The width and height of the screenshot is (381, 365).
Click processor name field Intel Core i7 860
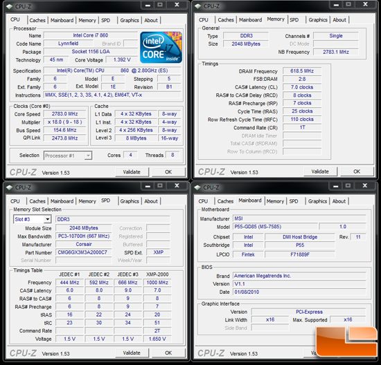[x=91, y=35]
